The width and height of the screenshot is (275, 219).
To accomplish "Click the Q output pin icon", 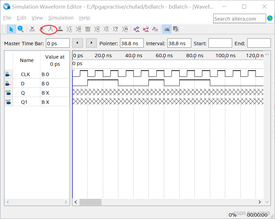I will (8, 93).
